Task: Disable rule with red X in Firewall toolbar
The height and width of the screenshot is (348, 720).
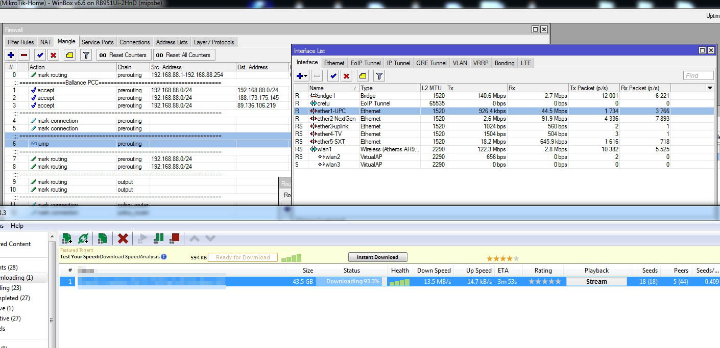Action: tap(53, 55)
